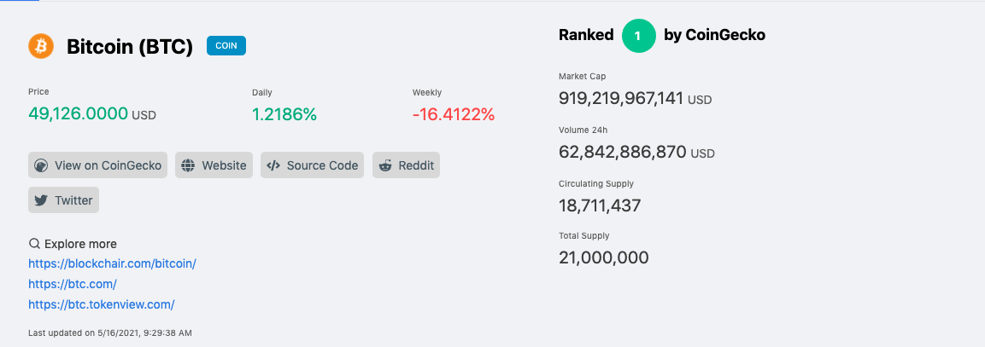This screenshot has width=985, height=347.
Task: Click the globe icon on Website button
Action: click(188, 165)
